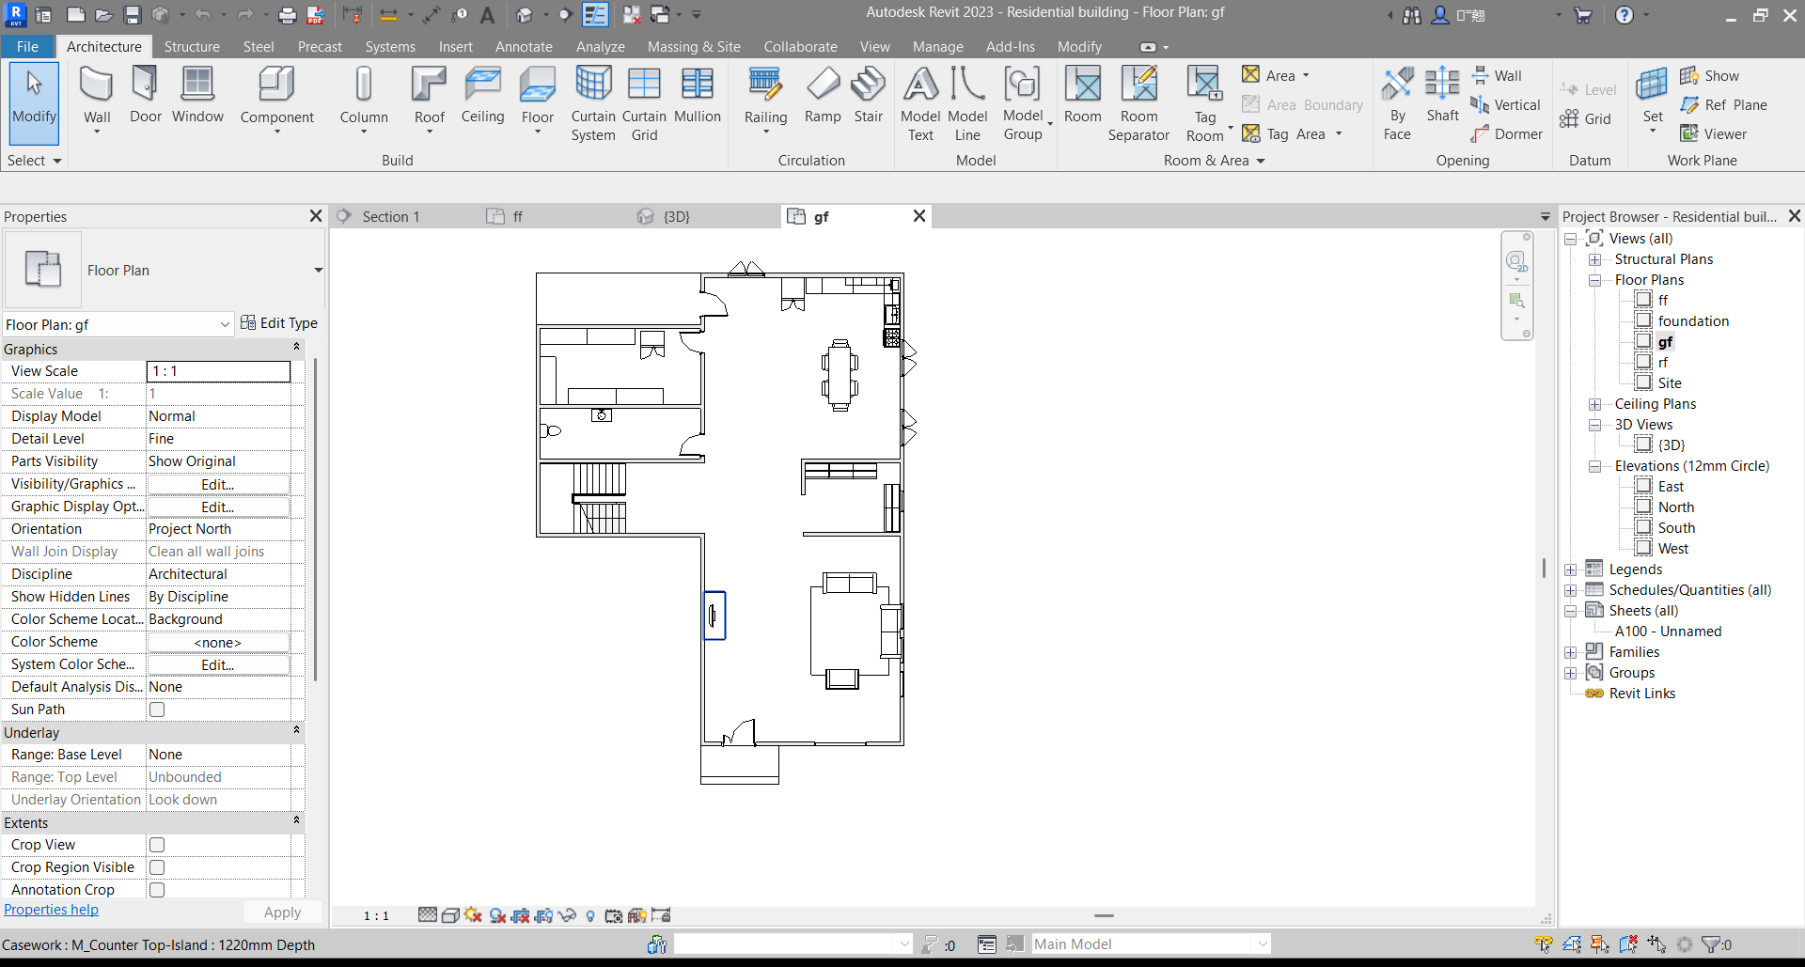Click the Apply button in Properties
1805x967 pixels.
[x=282, y=912]
